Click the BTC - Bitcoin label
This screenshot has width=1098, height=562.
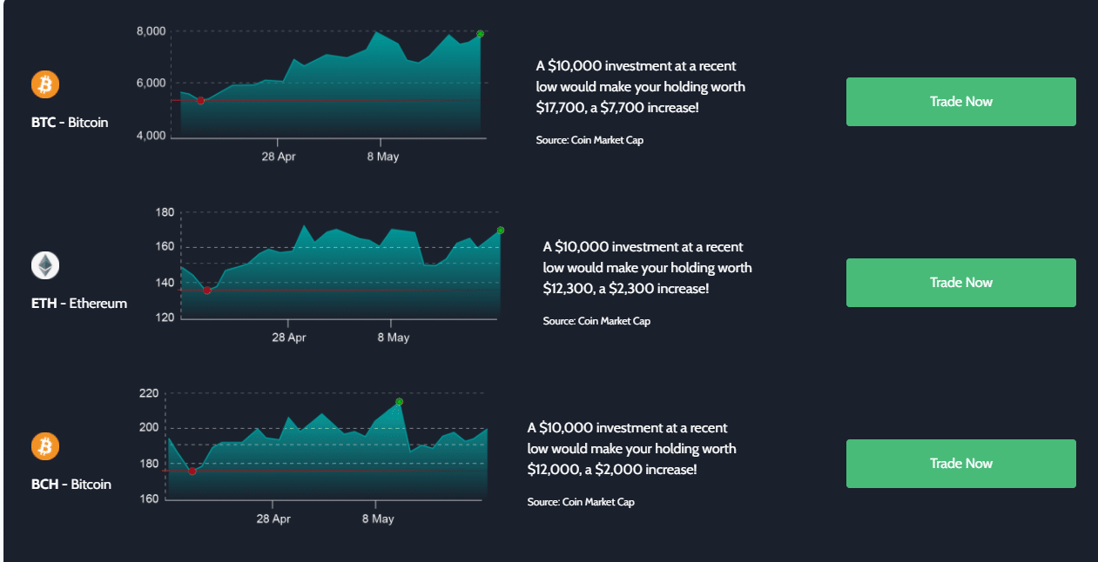(x=70, y=123)
